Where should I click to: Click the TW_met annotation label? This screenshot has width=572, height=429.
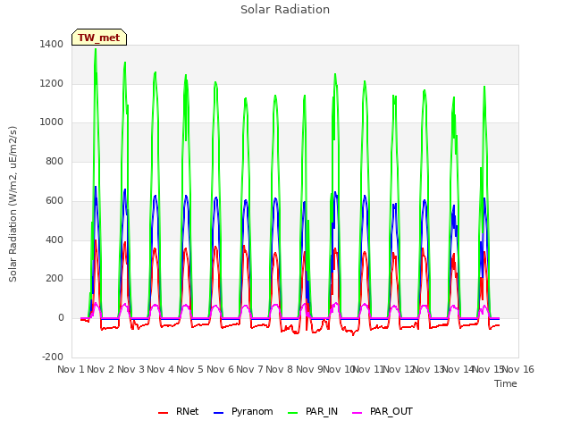(x=99, y=38)
